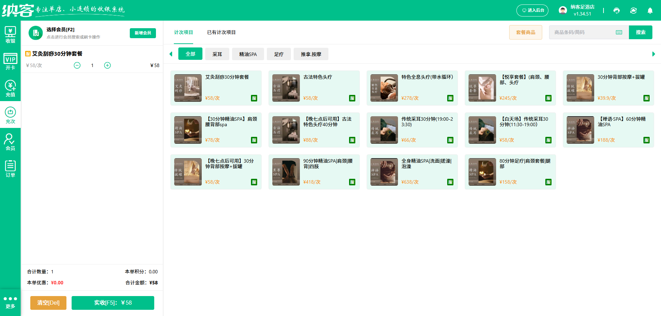
Task: Click the 新增会员 button
Action: click(x=143, y=33)
